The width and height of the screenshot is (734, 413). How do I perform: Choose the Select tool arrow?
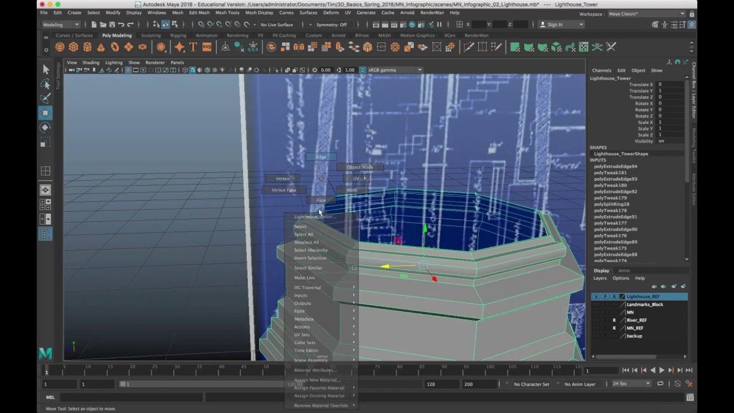point(46,69)
